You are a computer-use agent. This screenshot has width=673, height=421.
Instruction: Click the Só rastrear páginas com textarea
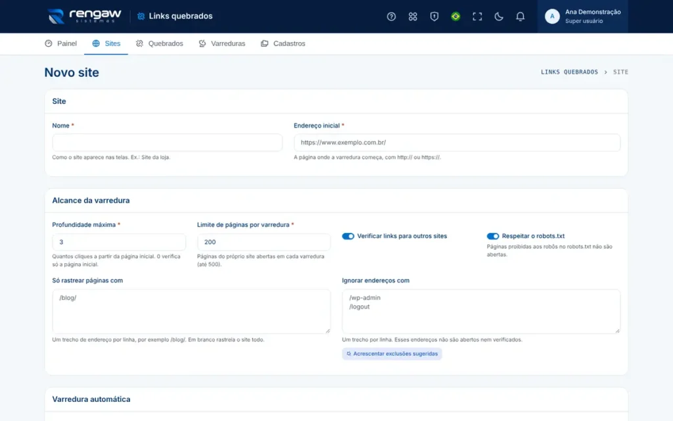tap(191, 311)
